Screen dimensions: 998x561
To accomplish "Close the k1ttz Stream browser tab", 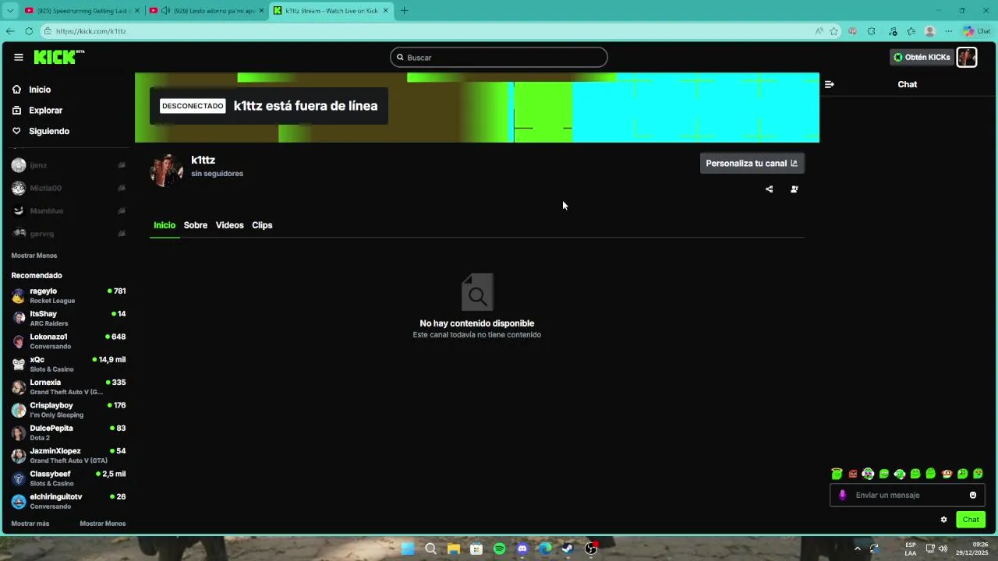I will pos(385,11).
